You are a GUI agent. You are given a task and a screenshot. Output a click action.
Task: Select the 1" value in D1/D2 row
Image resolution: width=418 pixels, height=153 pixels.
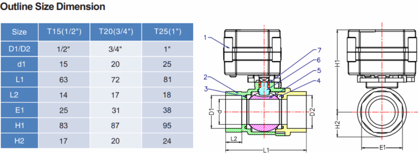[167, 49]
